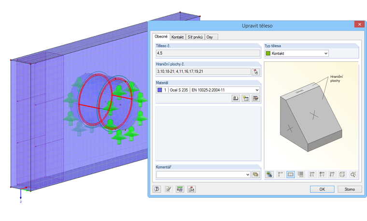
Task: Confirm with the OK button
Action: (x=322, y=189)
